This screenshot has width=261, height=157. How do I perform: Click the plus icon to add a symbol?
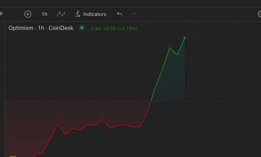(28, 14)
